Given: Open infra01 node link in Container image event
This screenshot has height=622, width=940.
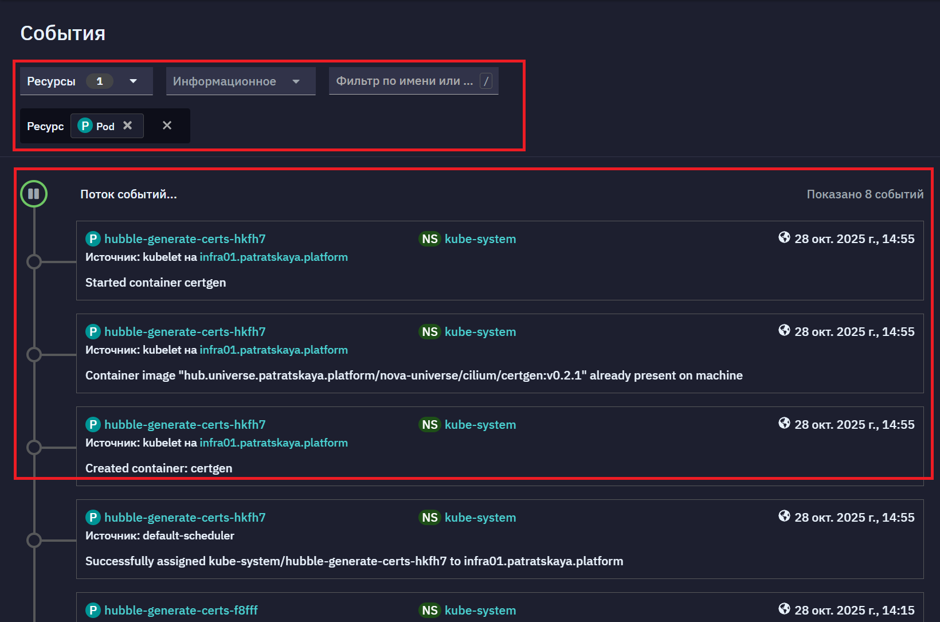Looking at the screenshot, I should tap(273, 350).
